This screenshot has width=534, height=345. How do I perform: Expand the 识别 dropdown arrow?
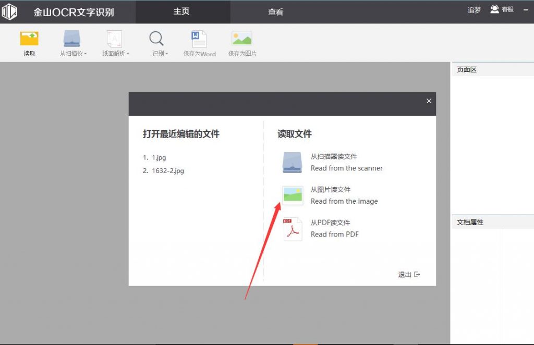tap(167, 54)
